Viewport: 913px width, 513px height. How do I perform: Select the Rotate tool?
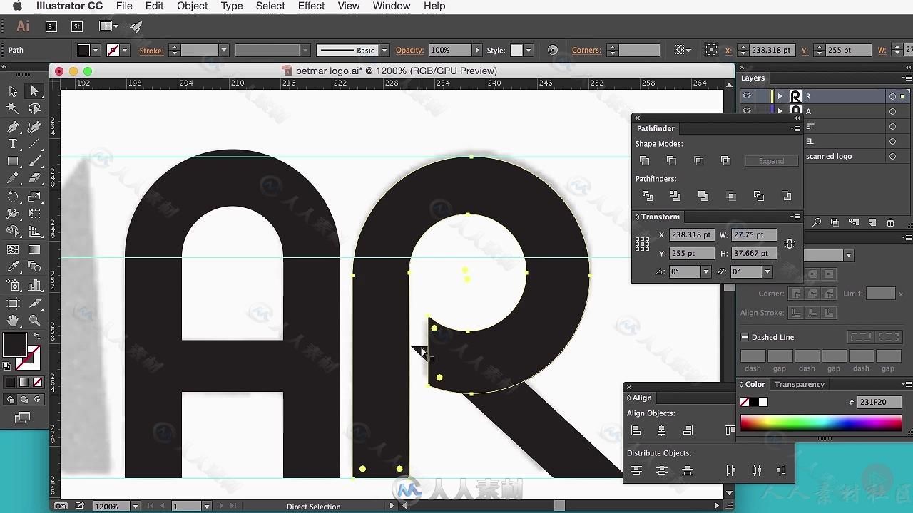click(13, 197)
